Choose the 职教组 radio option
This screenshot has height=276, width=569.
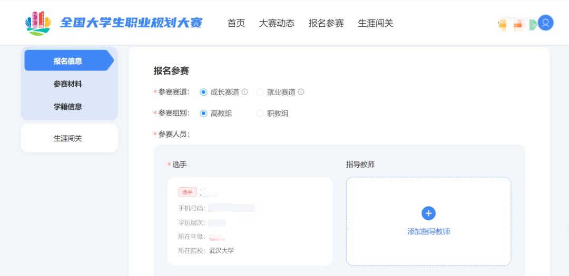coord(260,114)
